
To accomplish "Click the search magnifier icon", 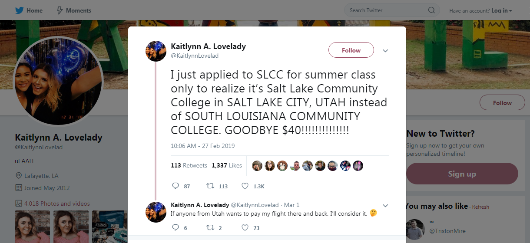I will tap(431, 10).
